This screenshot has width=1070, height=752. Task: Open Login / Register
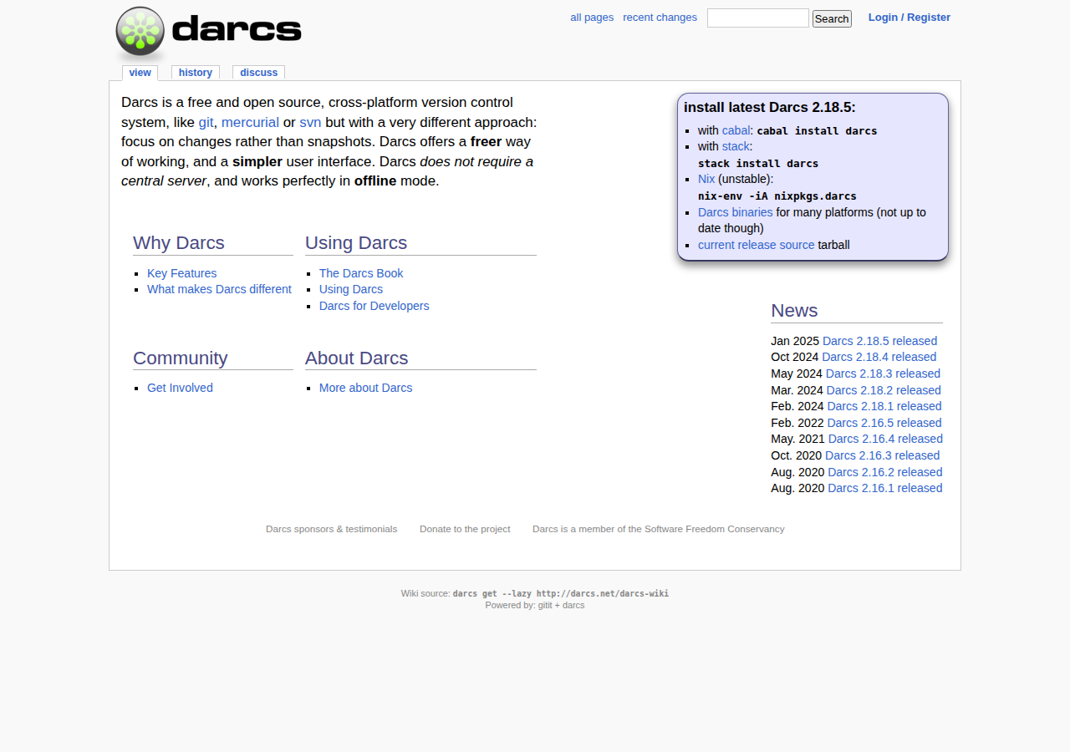pyautogui.click(x=909, y=18)
